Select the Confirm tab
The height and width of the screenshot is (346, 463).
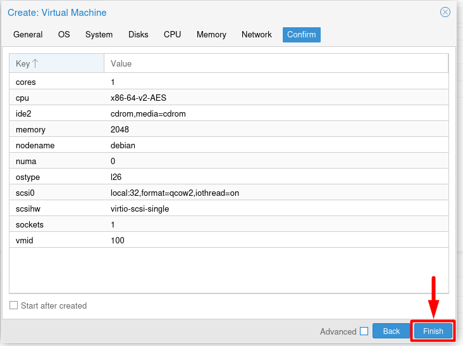pyautogui.click(x=302, y=35)
